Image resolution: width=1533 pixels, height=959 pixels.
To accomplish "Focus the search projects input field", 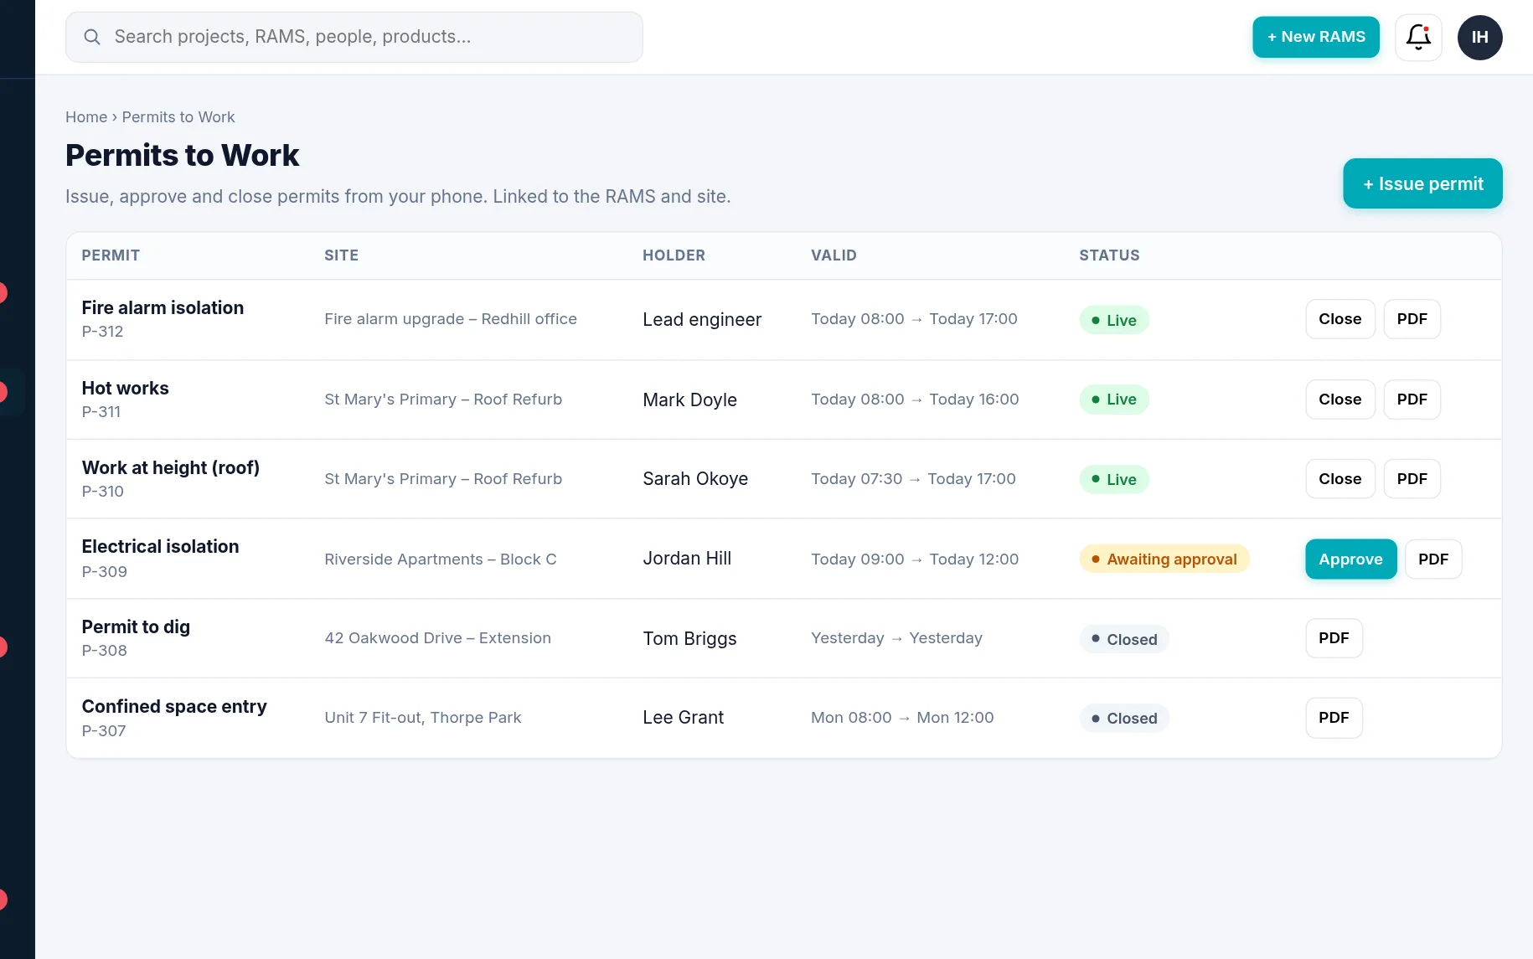I will click(x=354, y=37).
